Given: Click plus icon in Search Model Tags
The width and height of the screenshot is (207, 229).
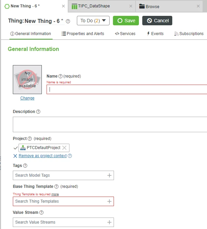Looking at the screenshot, I should coord(109,175).
